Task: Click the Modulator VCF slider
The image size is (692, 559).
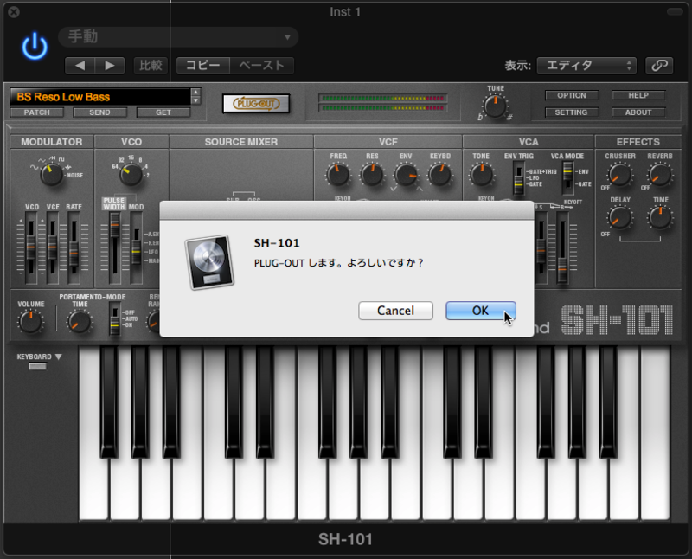Action: click(53, 247)
